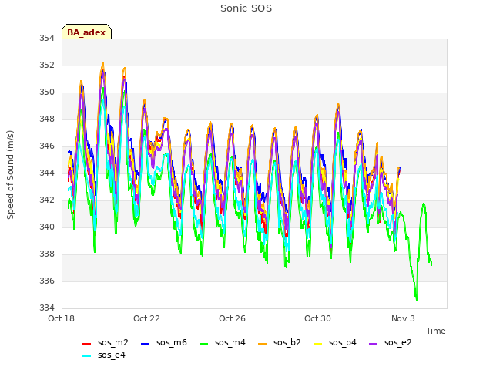Click the yellow sos_b4 legend swatch
The height and width of the screenshot is (370, 493).
(x=318, y=344)
